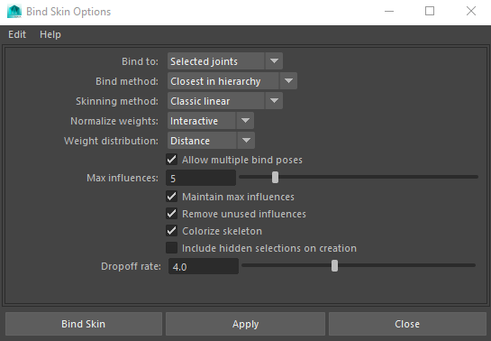The image size is (491, 341).
Task: Click the Bind Skin button
Action: tap(83, 324)
